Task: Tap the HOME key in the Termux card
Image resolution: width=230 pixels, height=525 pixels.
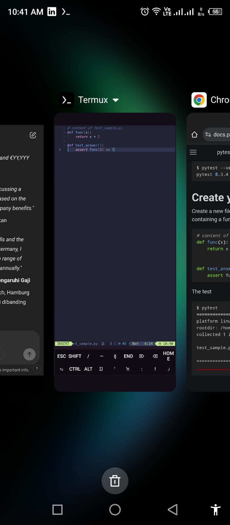Action: (168, 356)
